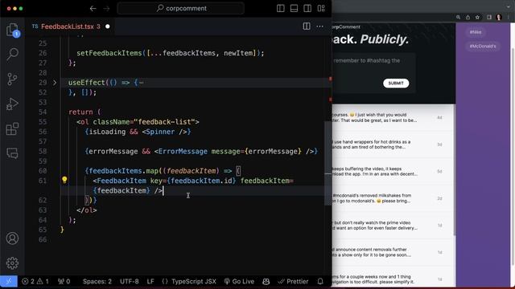This screenshot has height=289, width=515.
Task: Click the ports indicator showing 0
Action: 64,282
